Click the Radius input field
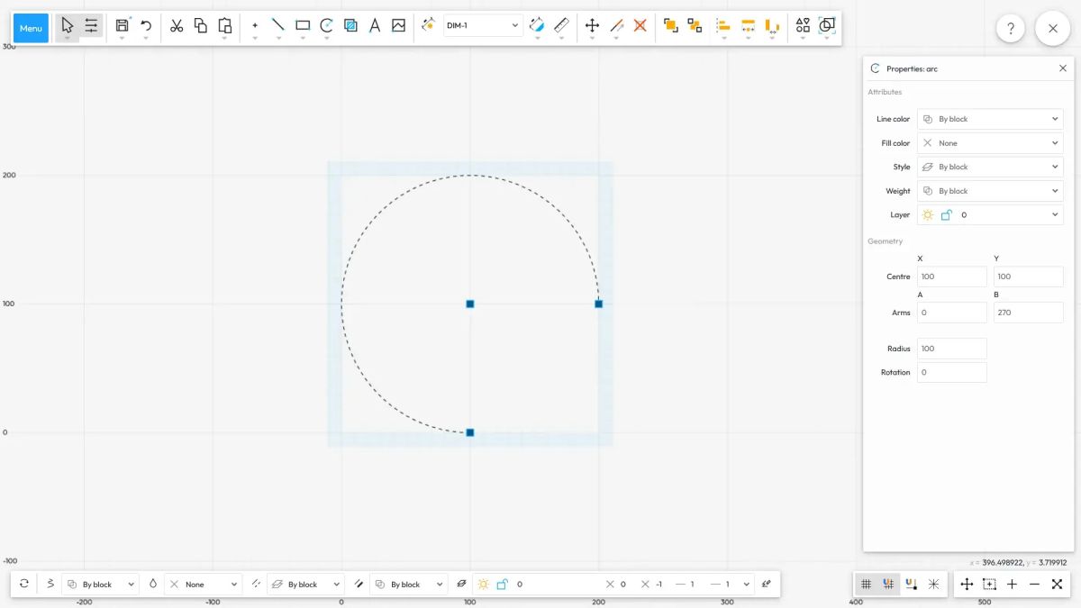 pos(952,349)
